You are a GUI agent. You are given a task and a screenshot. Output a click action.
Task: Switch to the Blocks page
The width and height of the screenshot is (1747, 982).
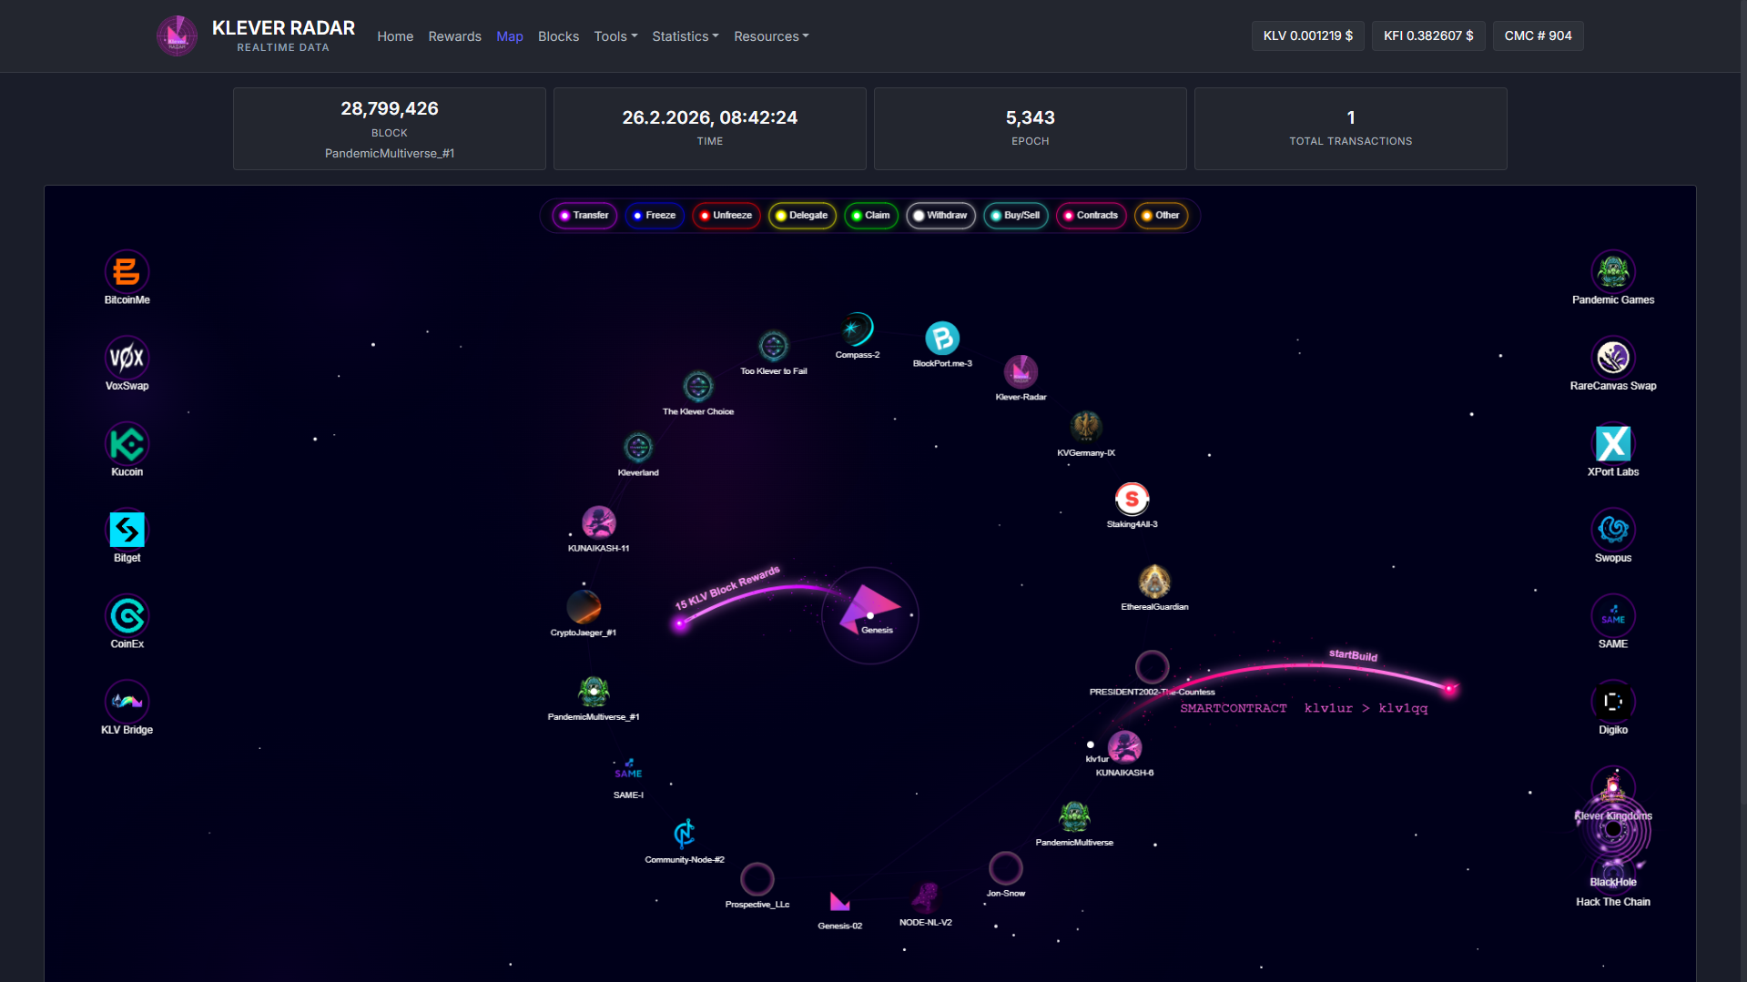558,36
